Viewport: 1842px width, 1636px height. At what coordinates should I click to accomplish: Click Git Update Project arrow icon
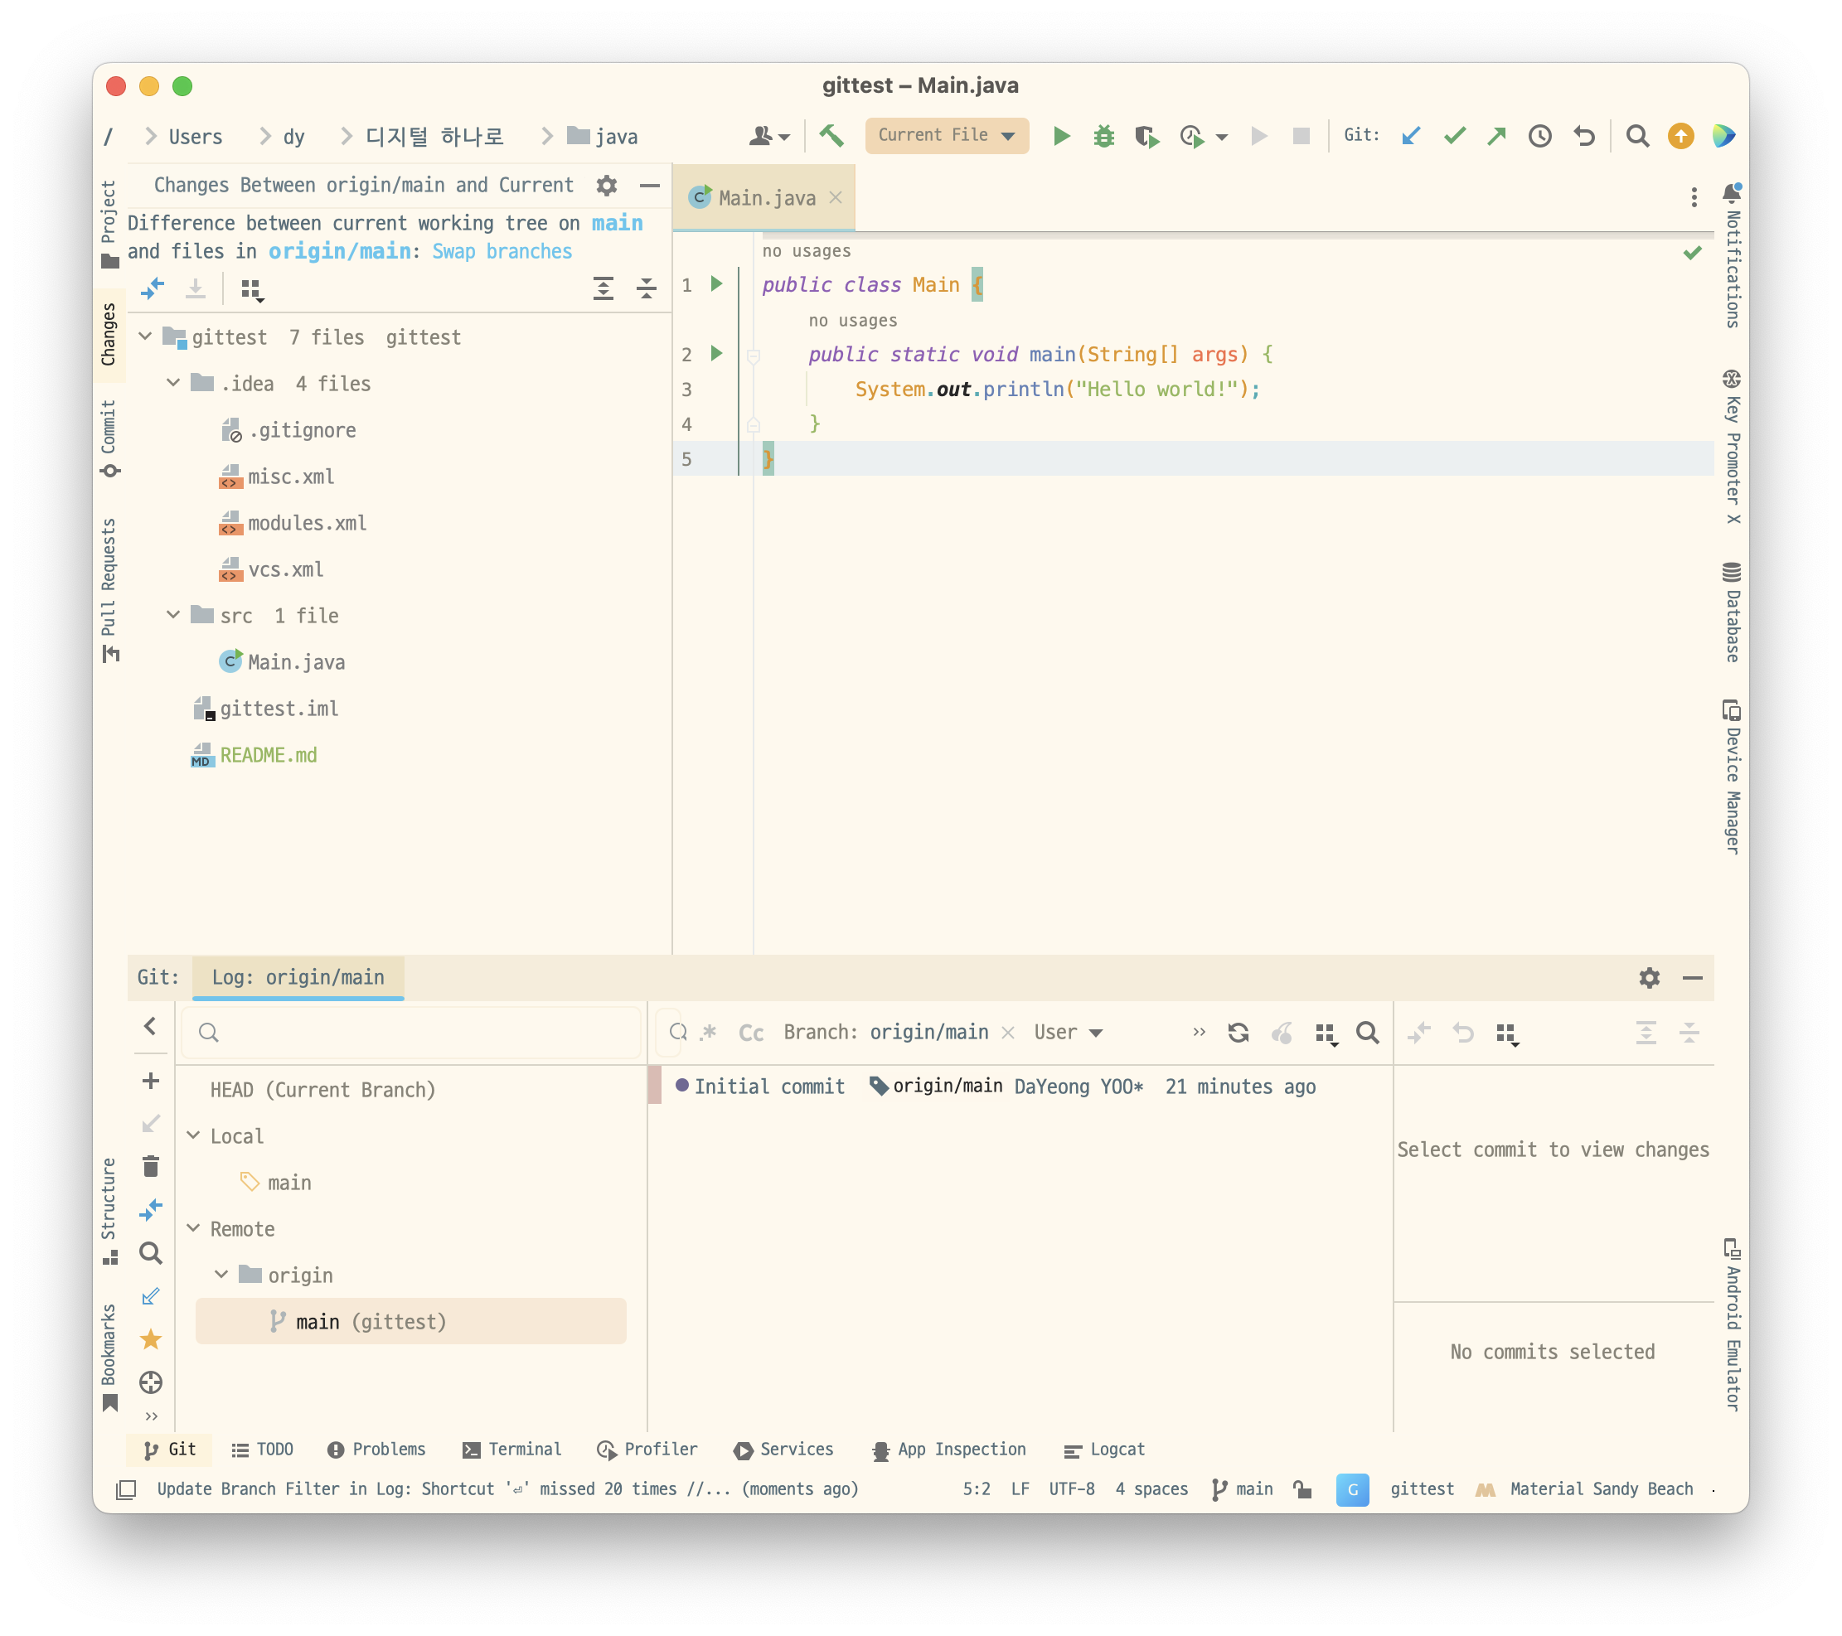tap(1411, 136)
